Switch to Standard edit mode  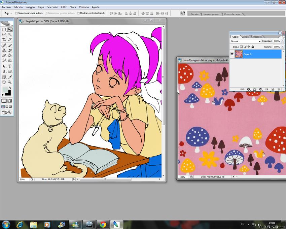click(x=4, y=101)
